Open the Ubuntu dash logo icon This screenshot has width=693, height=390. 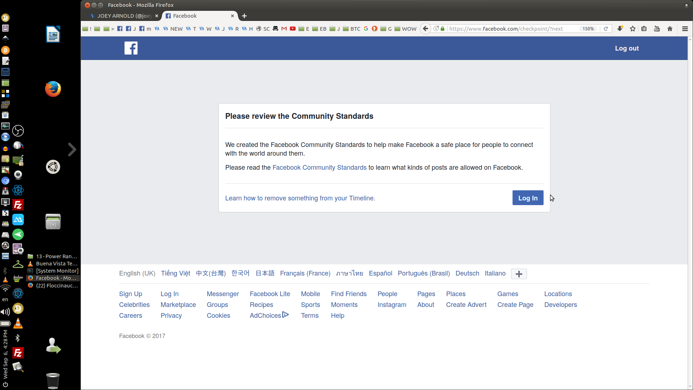point(53,167)
